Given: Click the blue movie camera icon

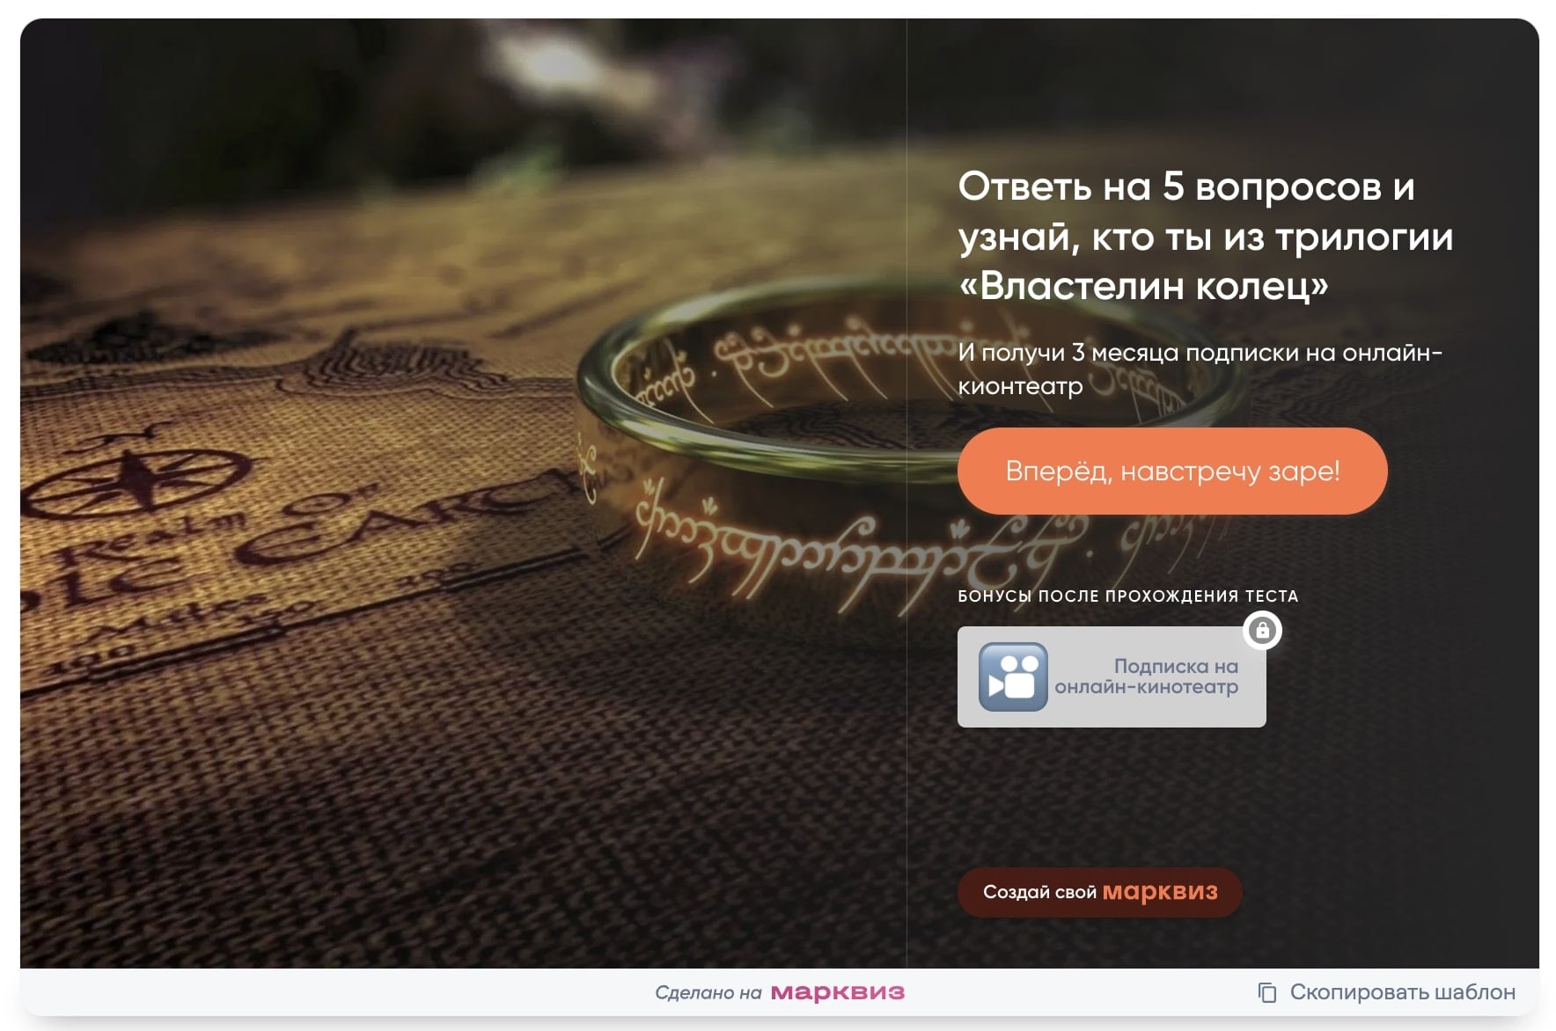Looking at the screenshot, I should 1013,676.
